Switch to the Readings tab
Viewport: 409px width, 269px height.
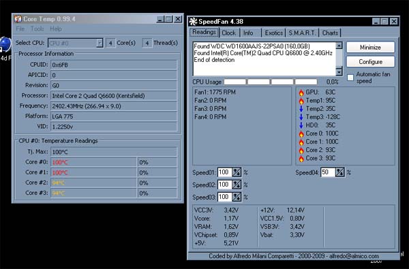tap(204, 32)
